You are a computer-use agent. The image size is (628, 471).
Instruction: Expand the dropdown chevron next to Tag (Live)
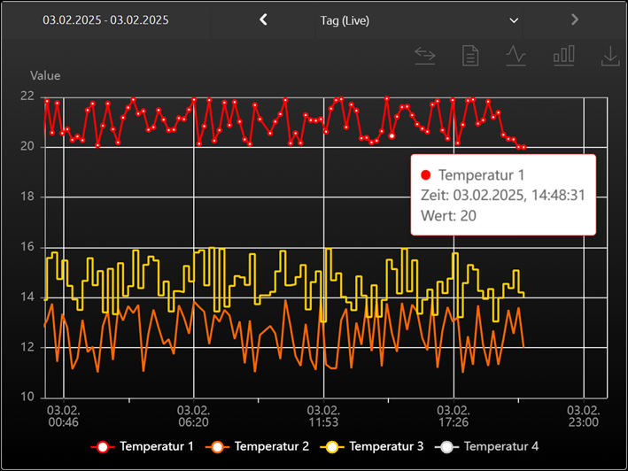pos(515,19)
